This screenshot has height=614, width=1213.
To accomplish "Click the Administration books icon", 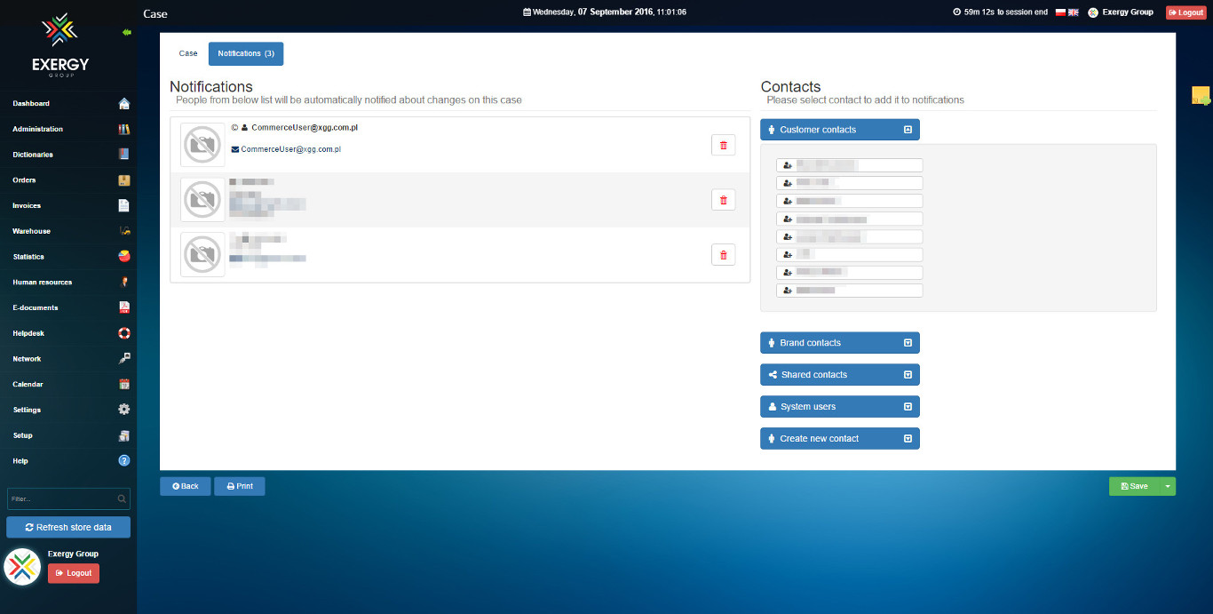I will coord(124,130).
